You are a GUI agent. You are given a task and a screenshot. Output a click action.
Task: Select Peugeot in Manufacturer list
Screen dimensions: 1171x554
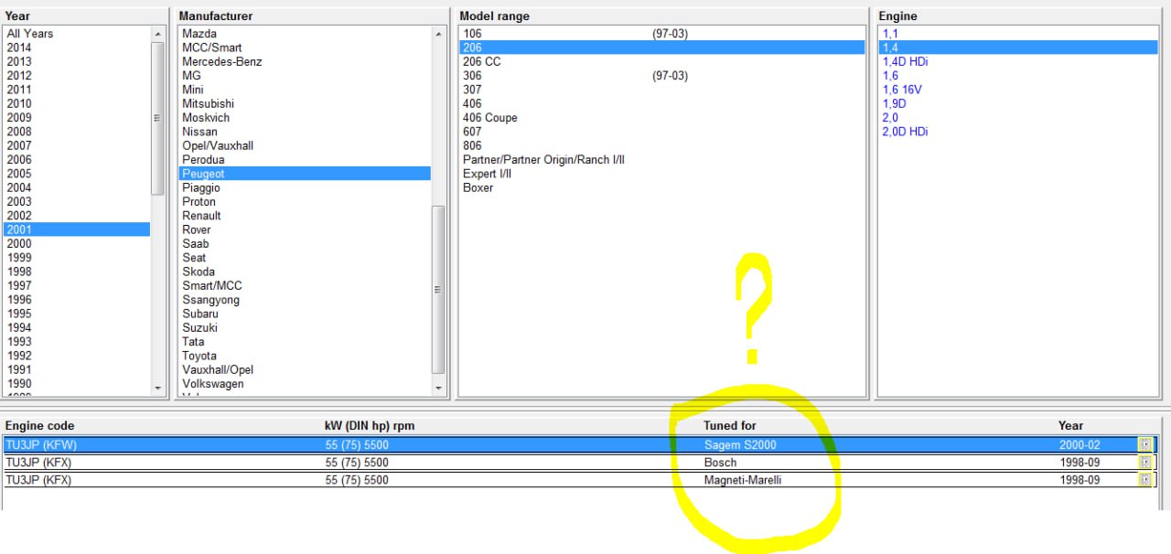tap(305, 174)
